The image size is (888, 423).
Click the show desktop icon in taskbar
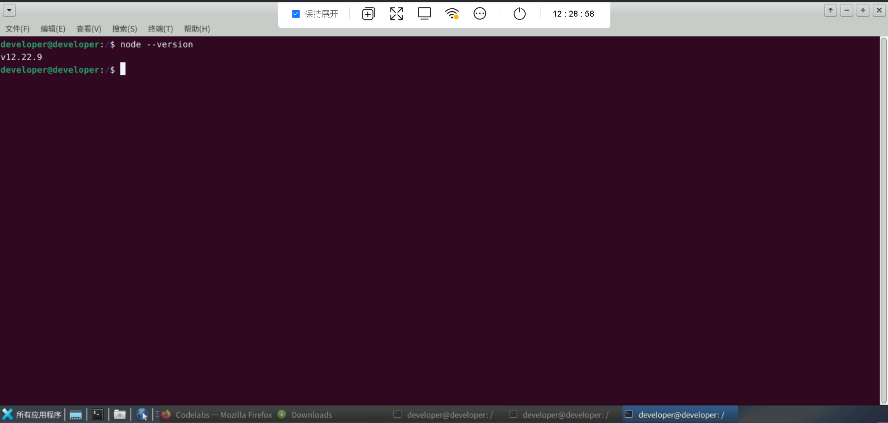76,415
